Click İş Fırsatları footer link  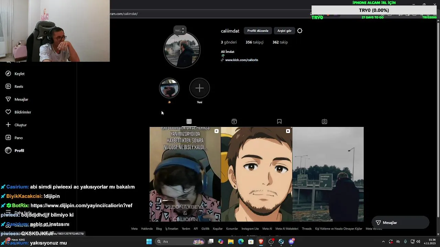pyautogui.click(x=172, y=229)
